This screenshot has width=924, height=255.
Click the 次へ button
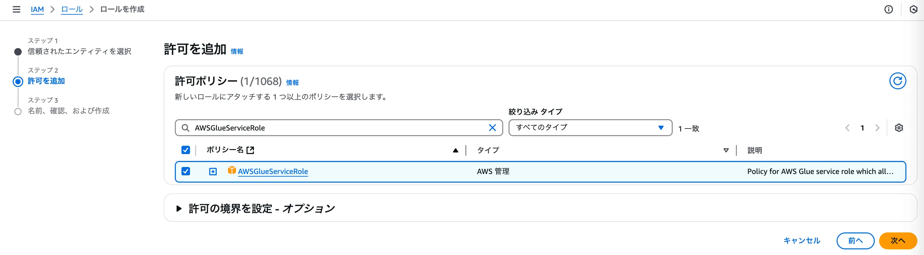(x=897, y=241)
